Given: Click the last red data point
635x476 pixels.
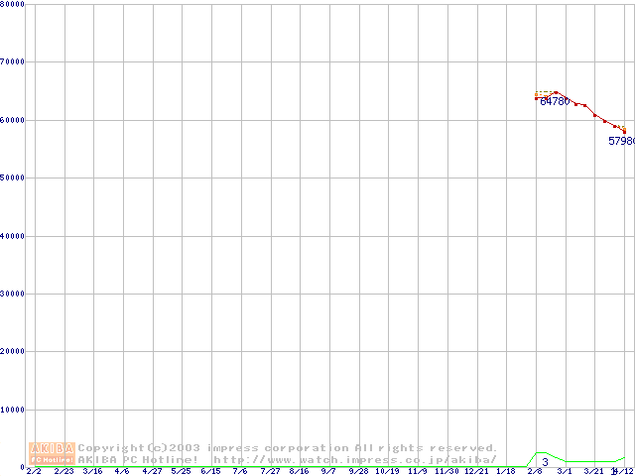Looking at the screenshot, I should click(x=624, y=131).
